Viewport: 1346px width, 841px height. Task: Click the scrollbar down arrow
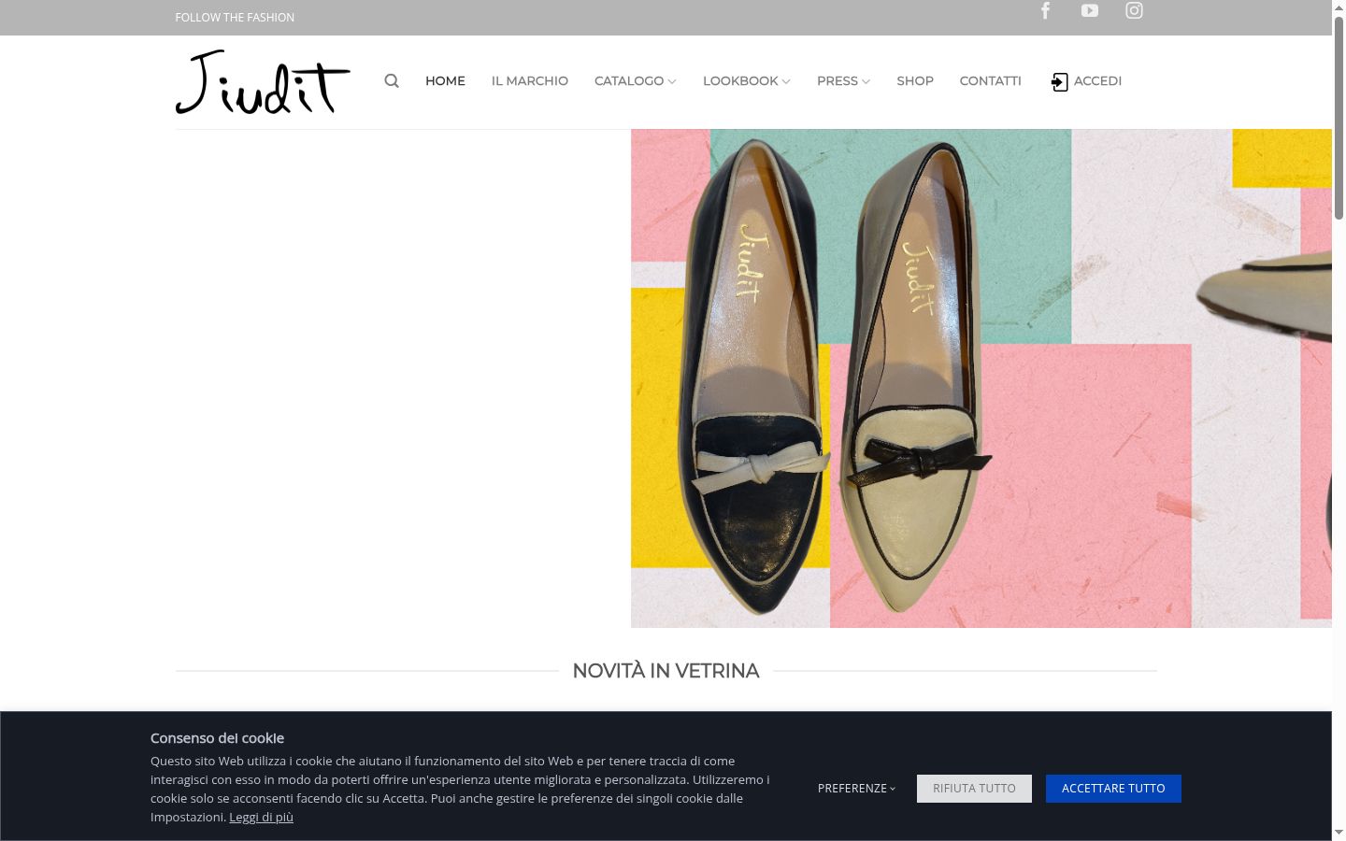(1339, 832)
